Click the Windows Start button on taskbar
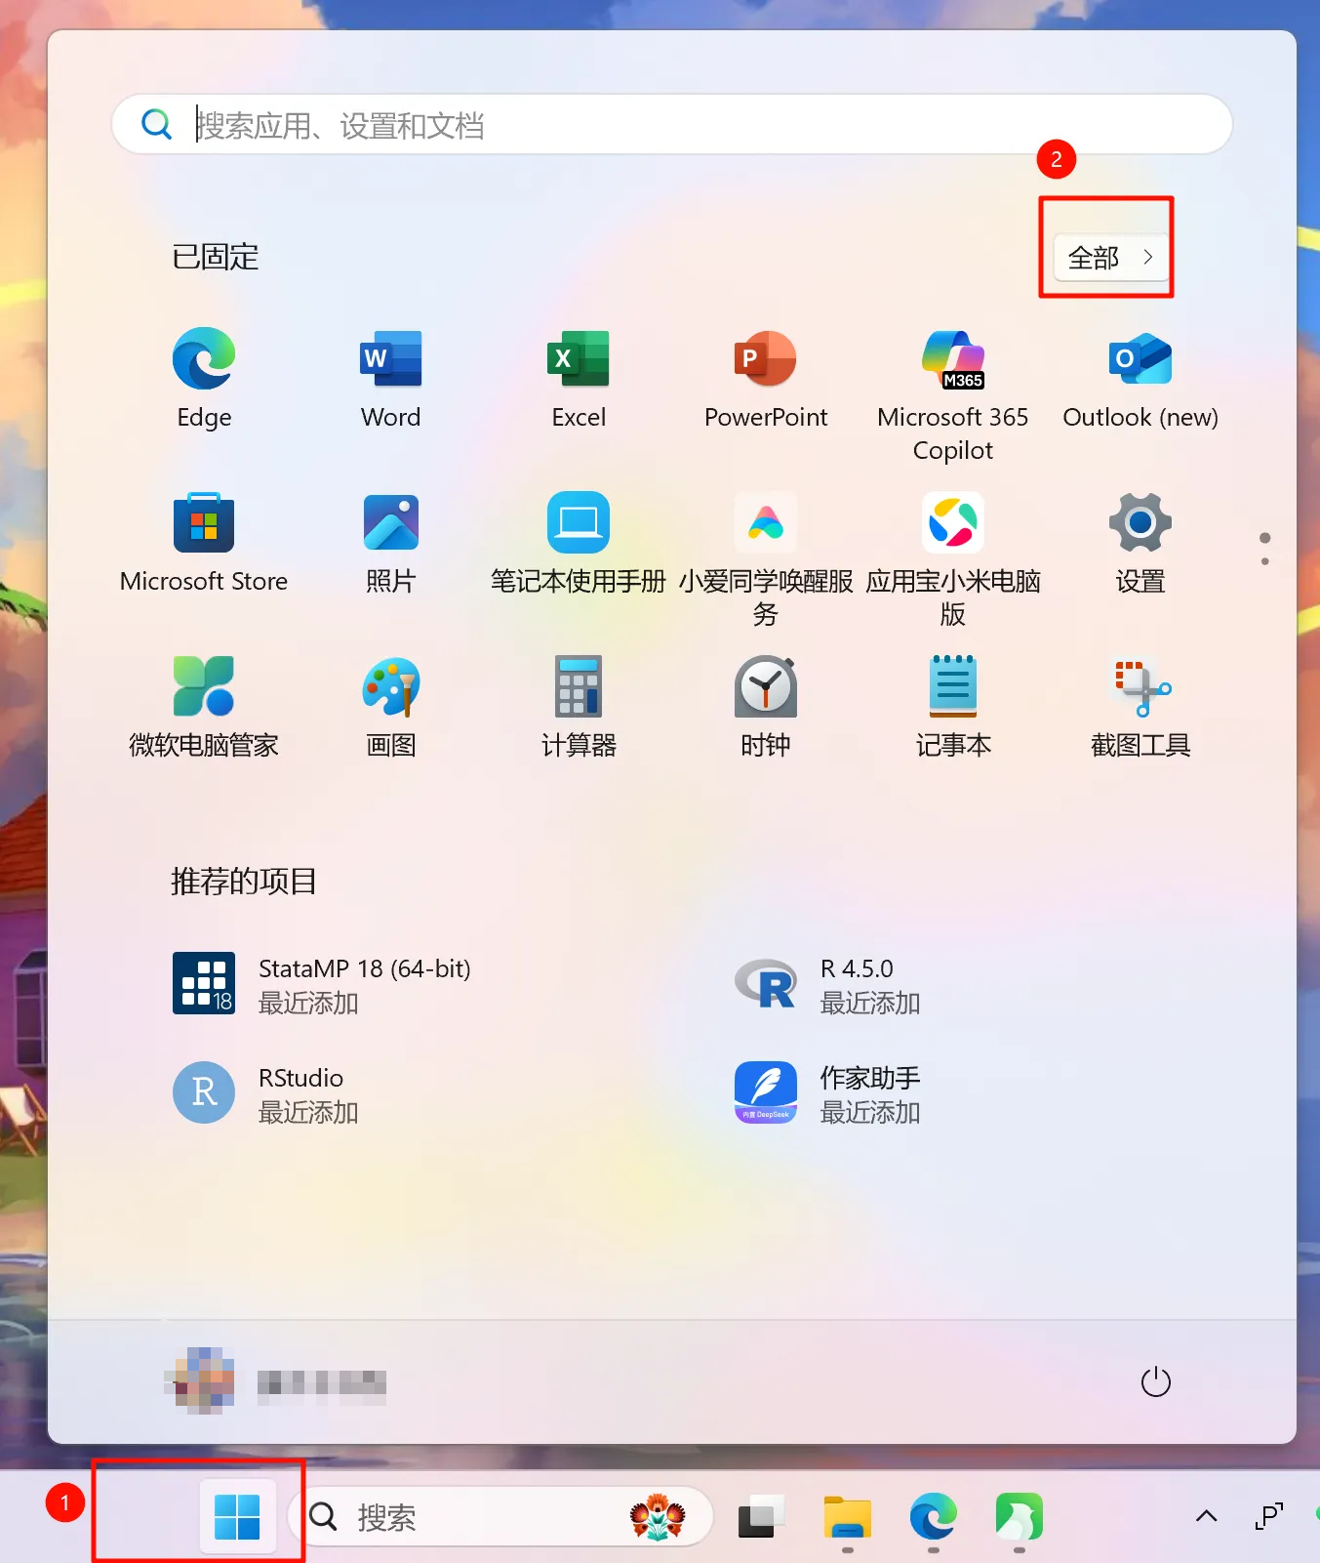 coord(237,1517)
